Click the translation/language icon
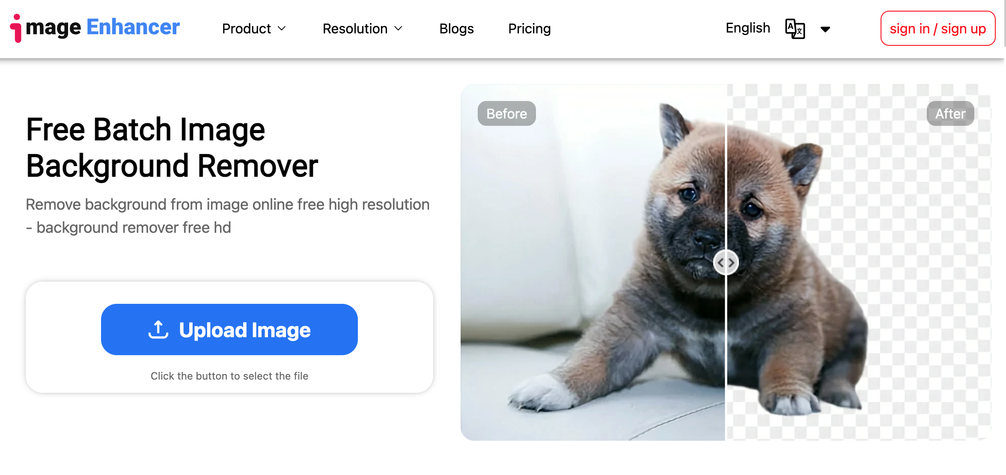This screenshot has height=475, width=1006. click(x=794, y=28)
